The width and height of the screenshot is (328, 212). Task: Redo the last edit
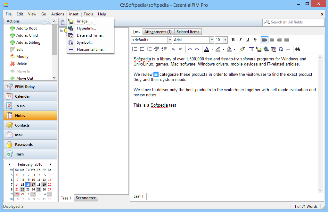pos(197,49)
